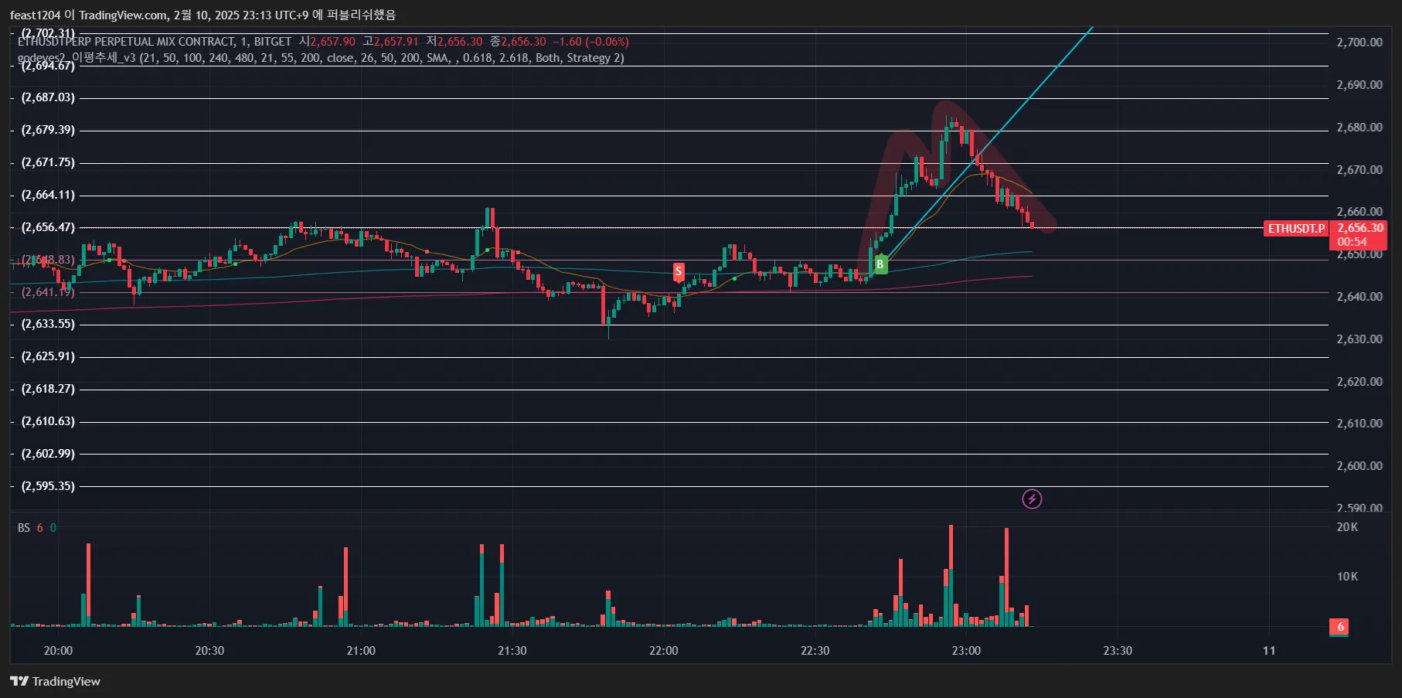Click the 20:30 time axis label

209,651
